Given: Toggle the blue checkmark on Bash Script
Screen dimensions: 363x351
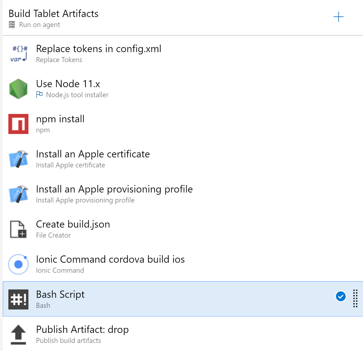Looking at the screenshot, I should (340, 297).
